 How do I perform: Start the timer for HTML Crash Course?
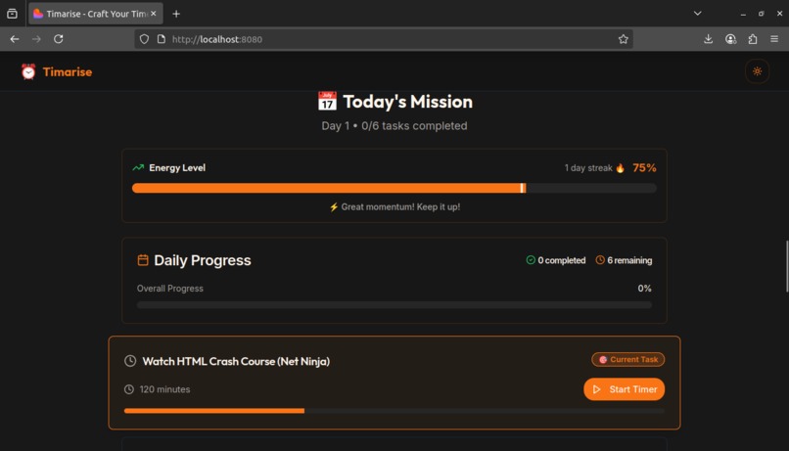coord(624,389)
